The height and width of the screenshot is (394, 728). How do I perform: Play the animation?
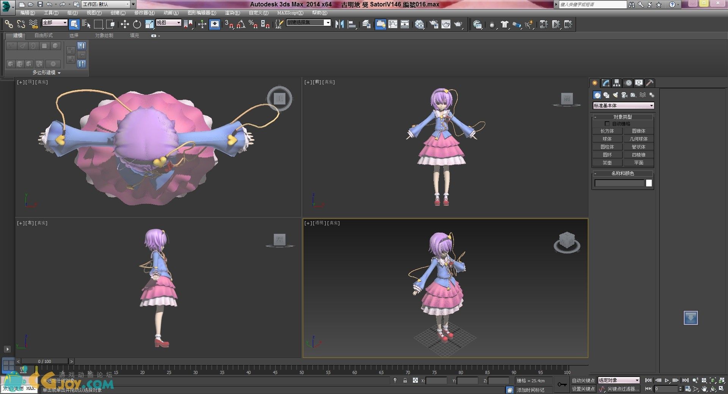click(x=667, y=380)
